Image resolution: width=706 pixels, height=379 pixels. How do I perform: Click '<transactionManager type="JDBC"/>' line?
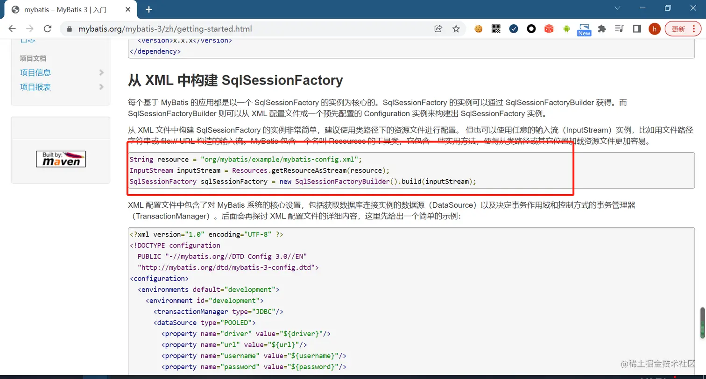click(x=218, y=311)
